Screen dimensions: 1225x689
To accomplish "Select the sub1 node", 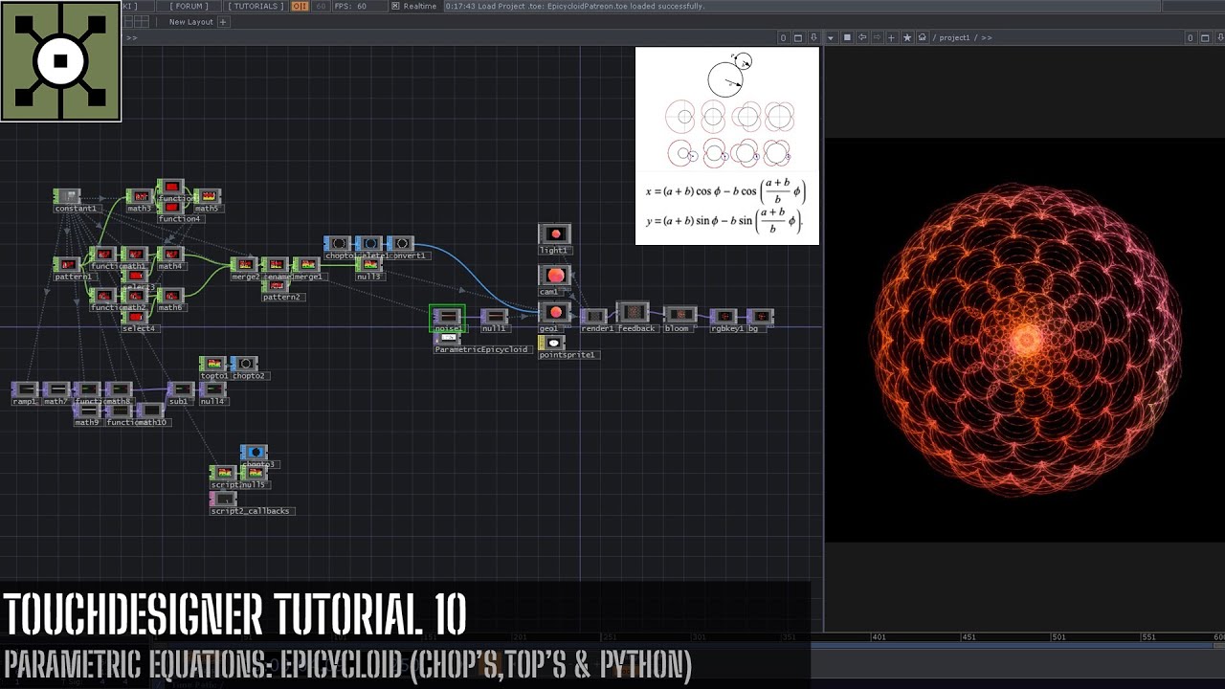I will [180, 389].
